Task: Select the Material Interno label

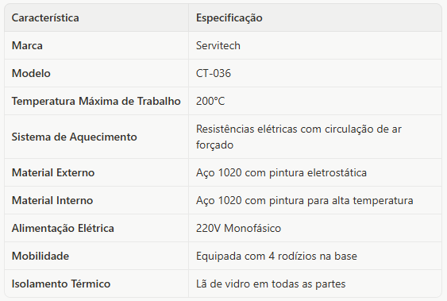Action: (x=52, y=200)
